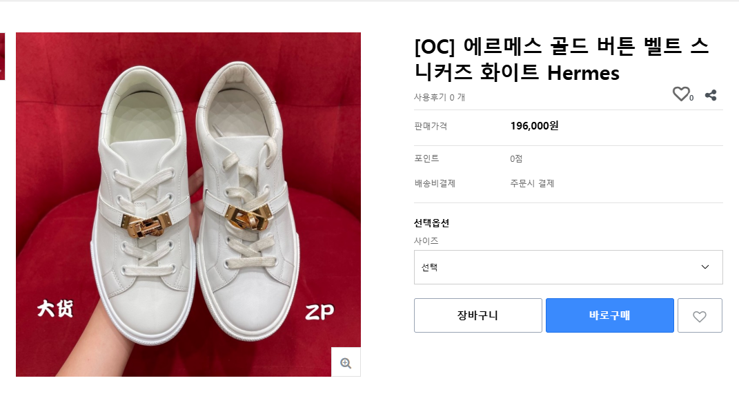Open the share icon next to like count
739x396 pixels.
711,95
